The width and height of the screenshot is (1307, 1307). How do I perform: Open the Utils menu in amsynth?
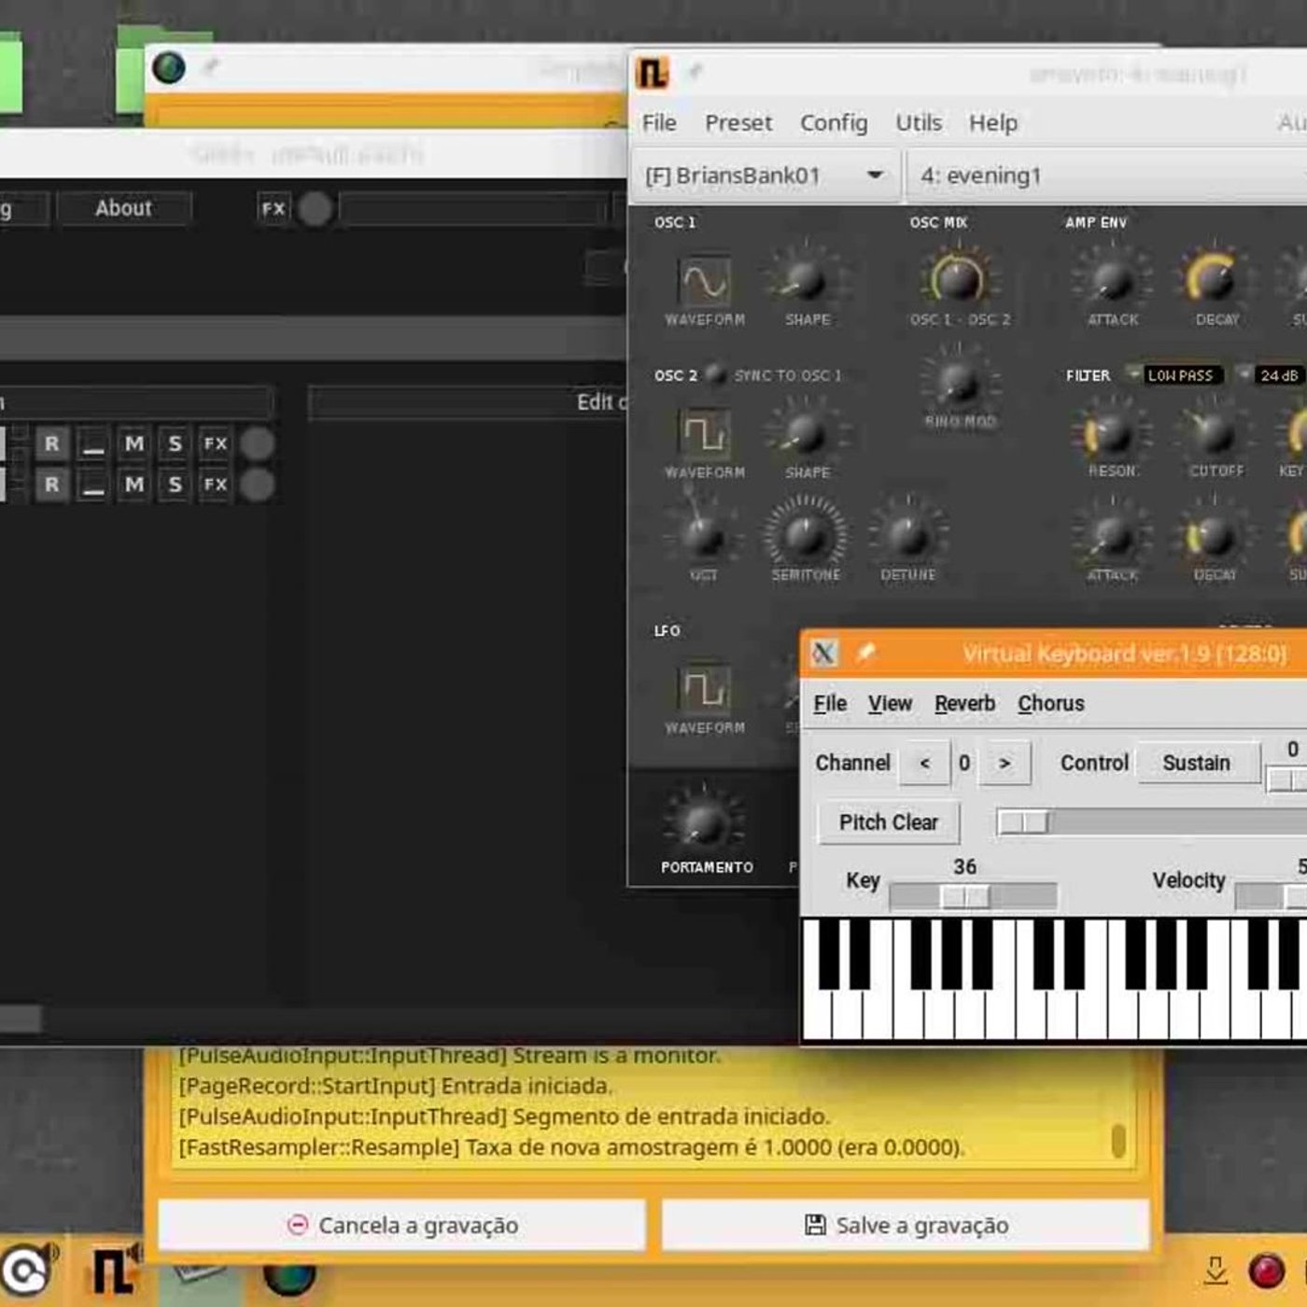pyautogui.click(x=919, y=122)
